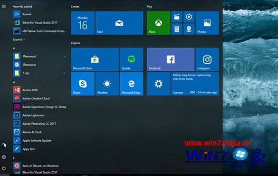Click the Play tile group header
278x176 pixels.
click(149, 6)
